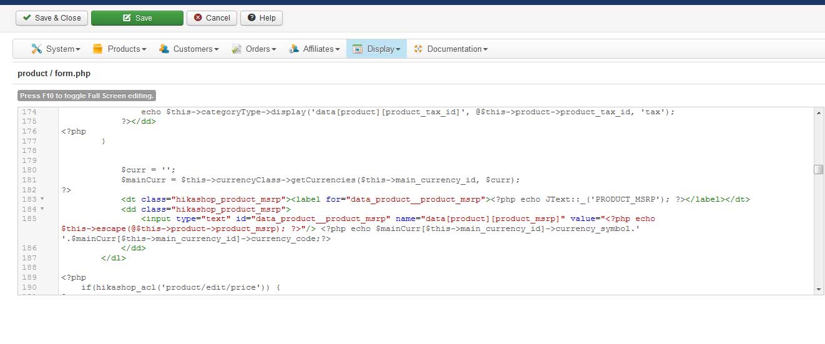Click the green Save button
The width and height of the screenshot is (825, 344).
pos(137,18)
